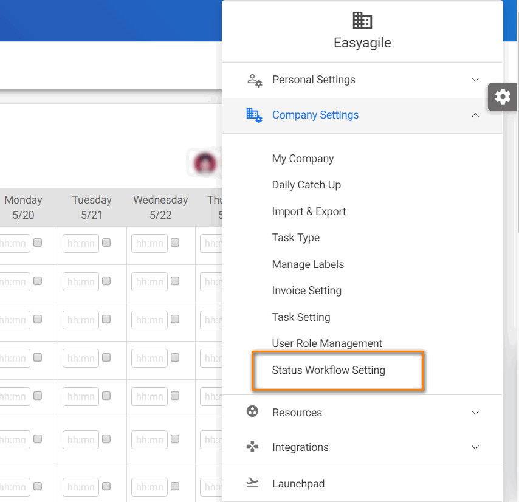Open Daily Catch-Up settings
The height and width of the screenshot is (502, 519).
coord(306,185)
